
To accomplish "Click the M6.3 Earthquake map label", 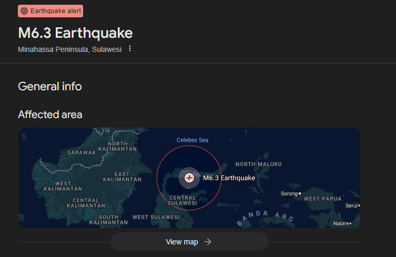I will tap(229, 178).
